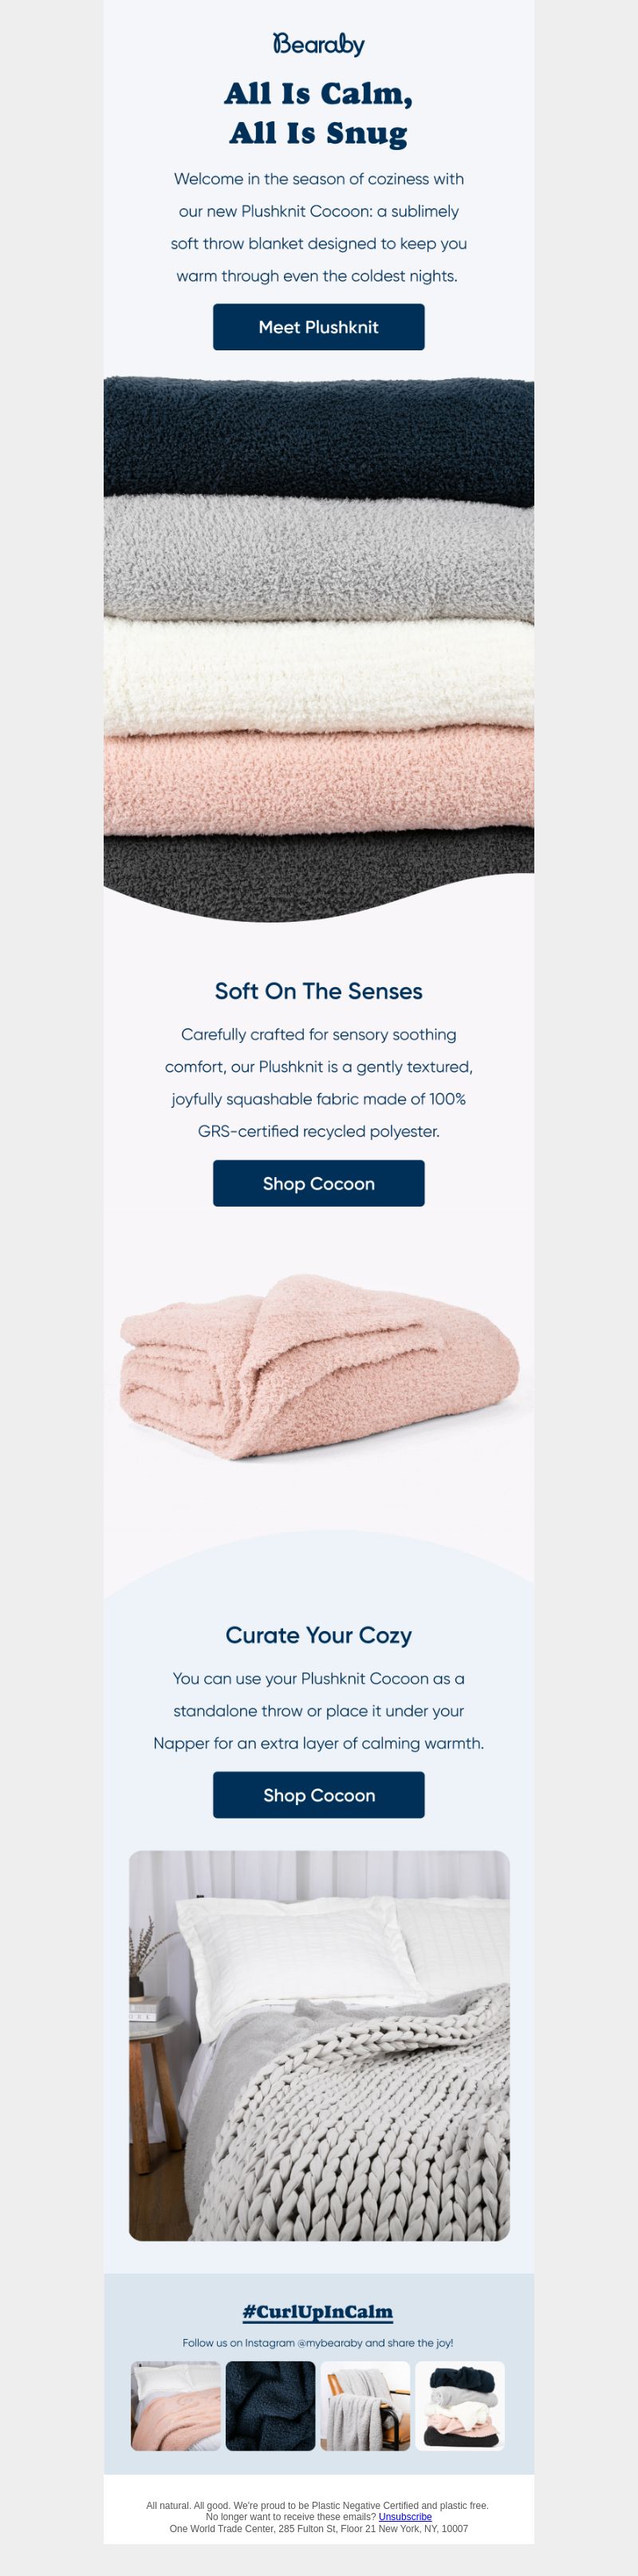The image size is (638, 2576).
Task: Click the Shop Cocoon button under Curate Your Cozy
Action: point(319,1795)
